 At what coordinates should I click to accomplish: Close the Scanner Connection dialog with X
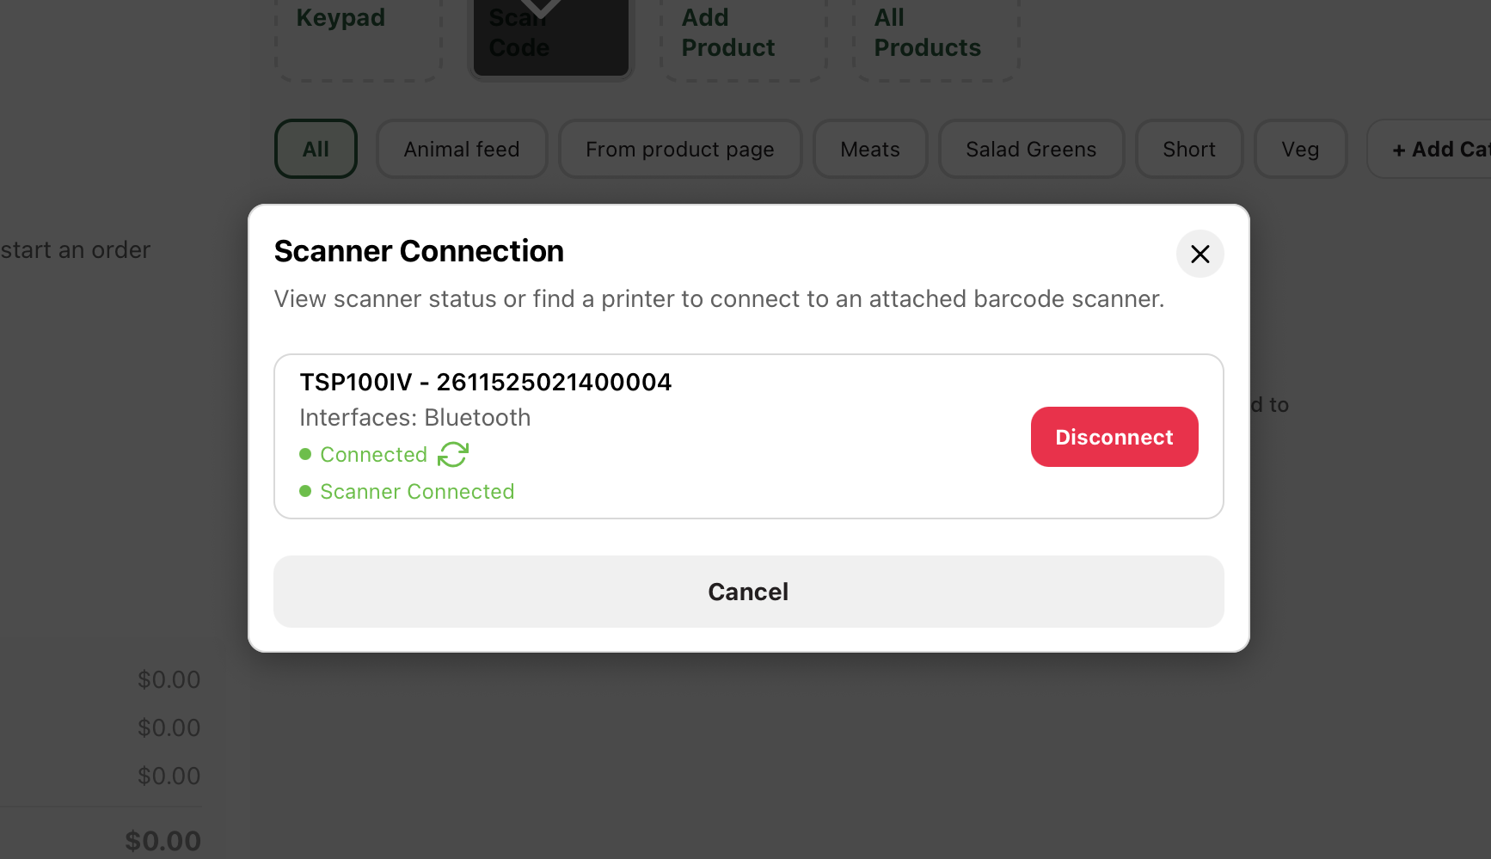pos(1200,254)
